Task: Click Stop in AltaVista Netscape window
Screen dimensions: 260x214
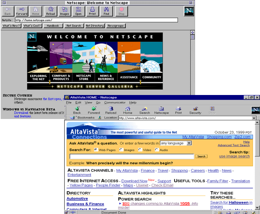Action: click(212, 111)
